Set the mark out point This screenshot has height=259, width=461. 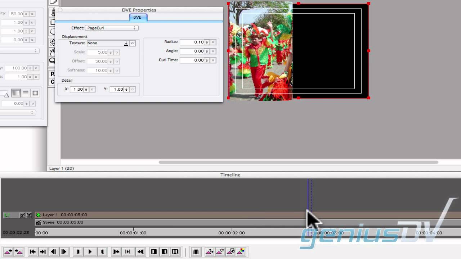coord(102,252)
